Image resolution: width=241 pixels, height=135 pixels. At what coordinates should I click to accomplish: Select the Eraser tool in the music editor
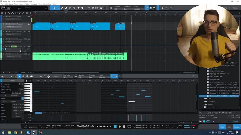pos(23,76)
